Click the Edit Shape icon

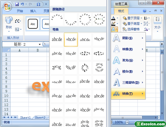pos(17,21)
